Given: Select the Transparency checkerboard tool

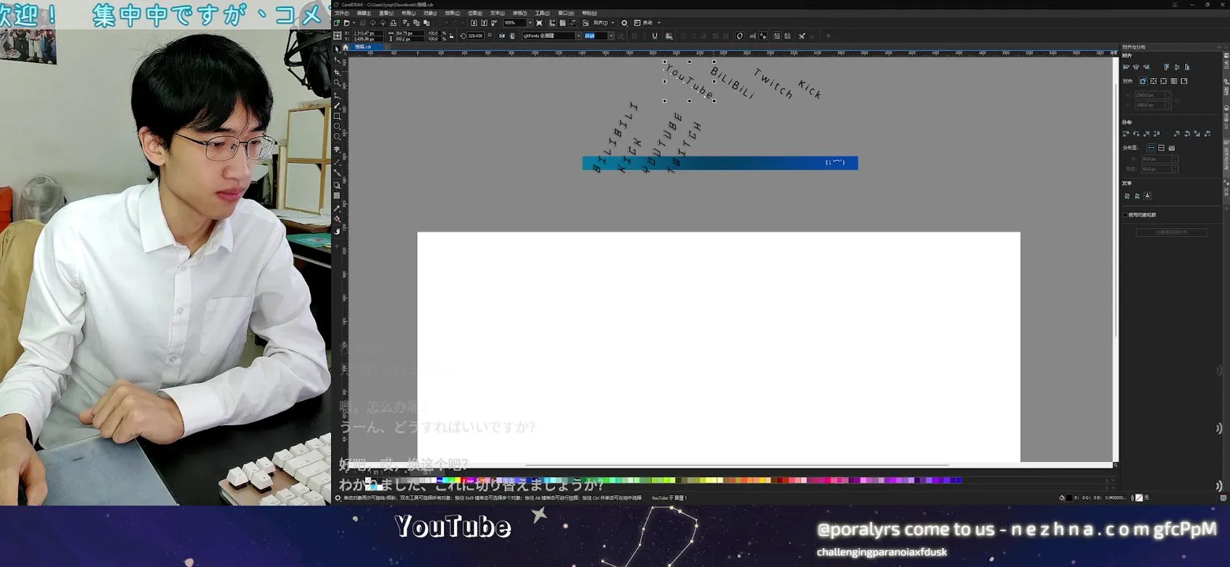Looking at the screenshot, I should point(337,196).
